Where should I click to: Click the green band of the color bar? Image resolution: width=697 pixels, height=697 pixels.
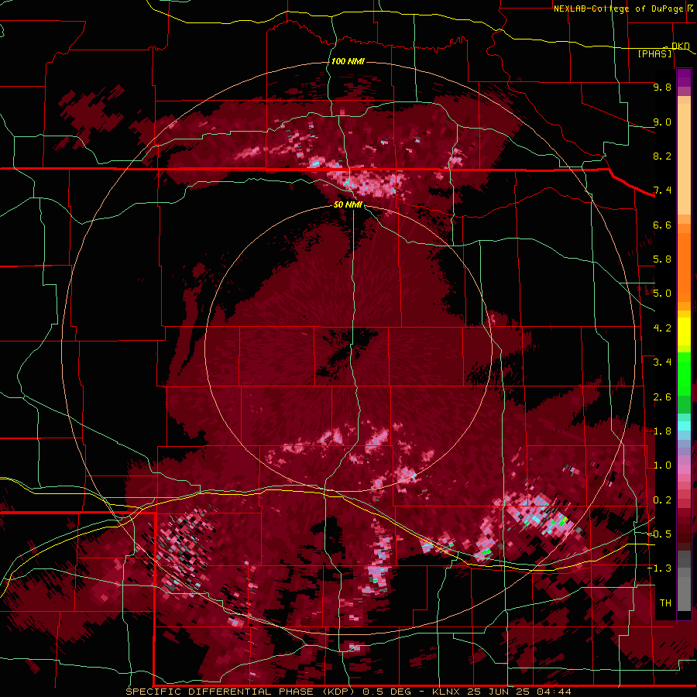point(684,383)
